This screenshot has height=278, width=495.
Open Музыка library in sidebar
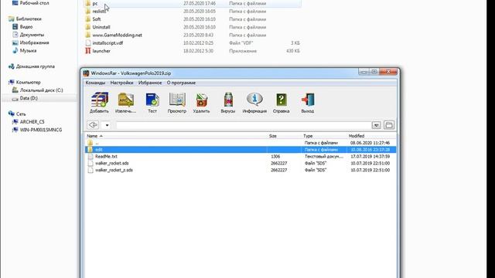pyautogui.click(x=28, y=50)
